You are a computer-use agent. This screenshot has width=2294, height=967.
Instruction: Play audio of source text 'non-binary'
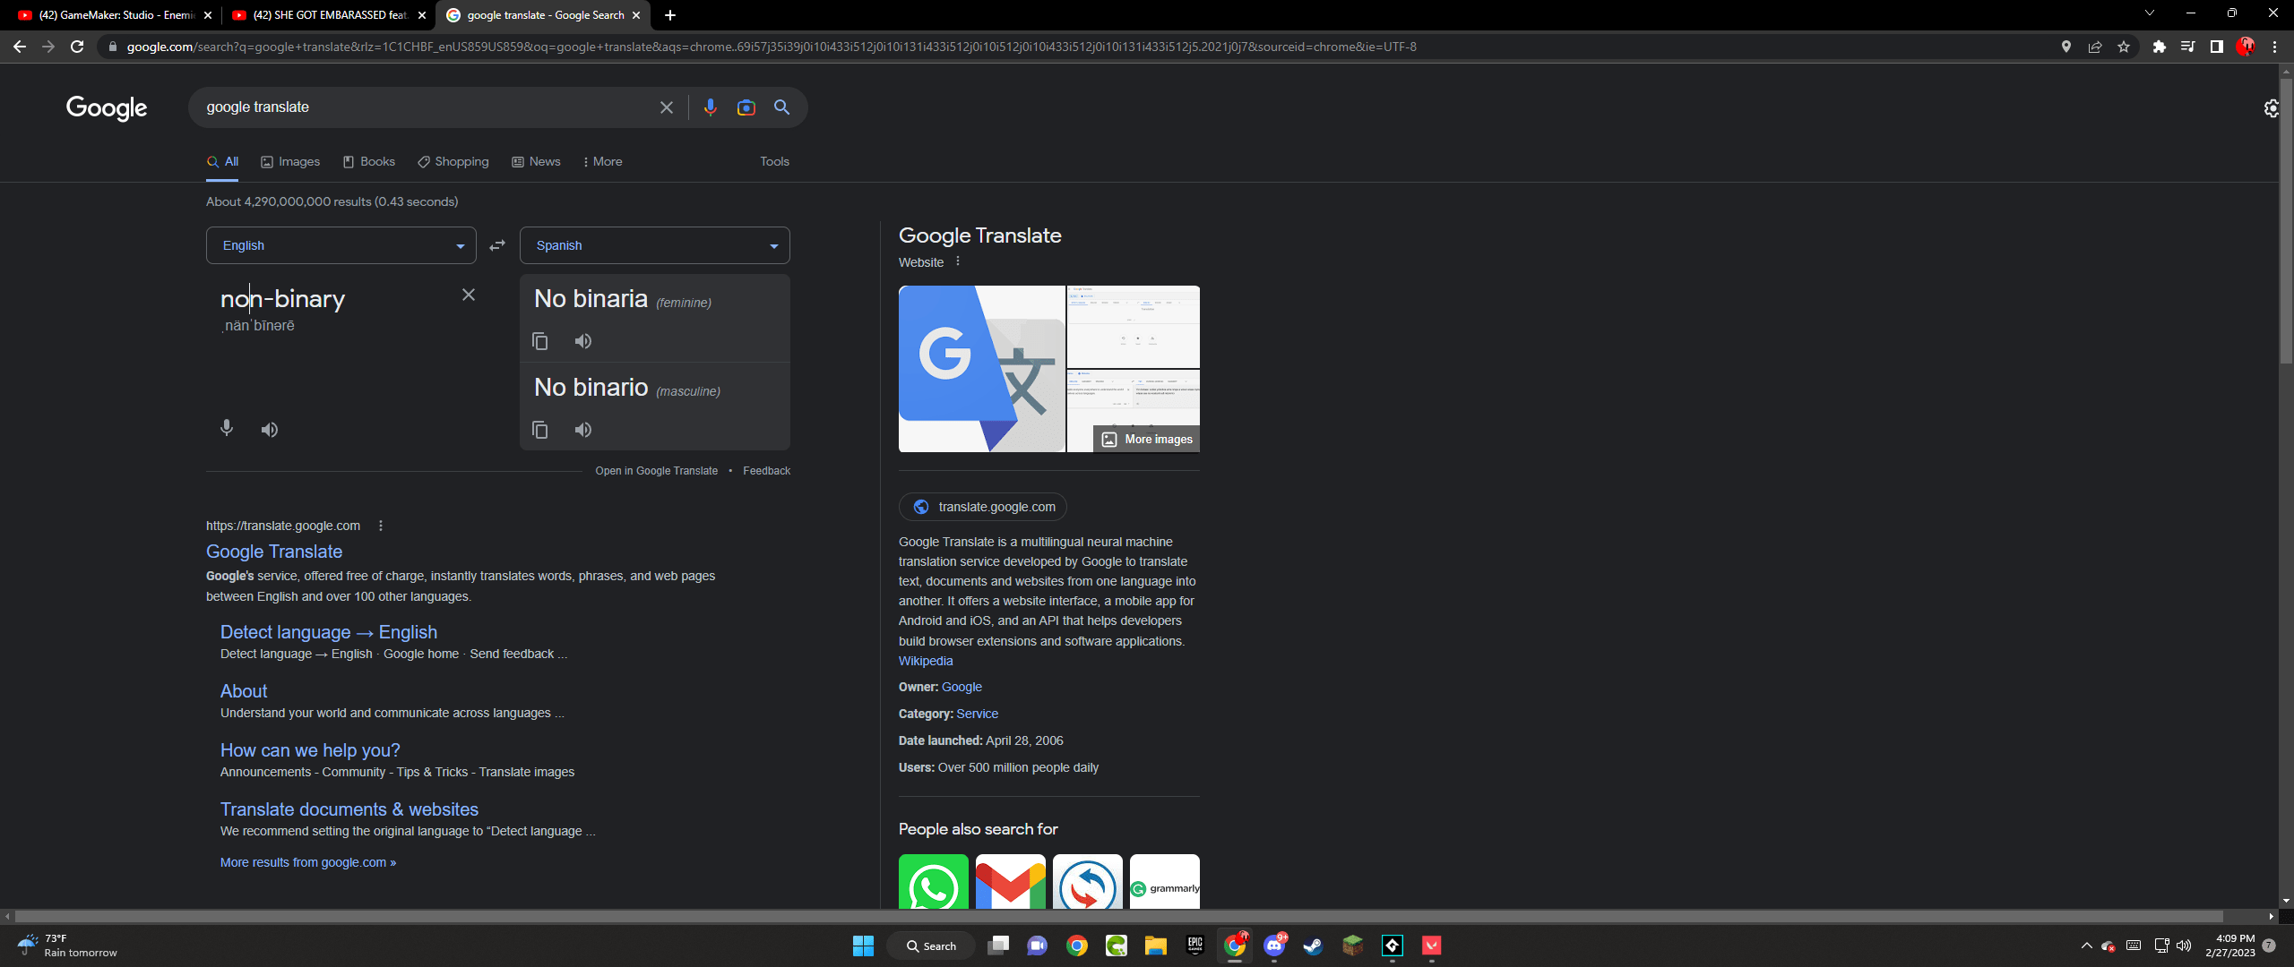coord(270,430)
